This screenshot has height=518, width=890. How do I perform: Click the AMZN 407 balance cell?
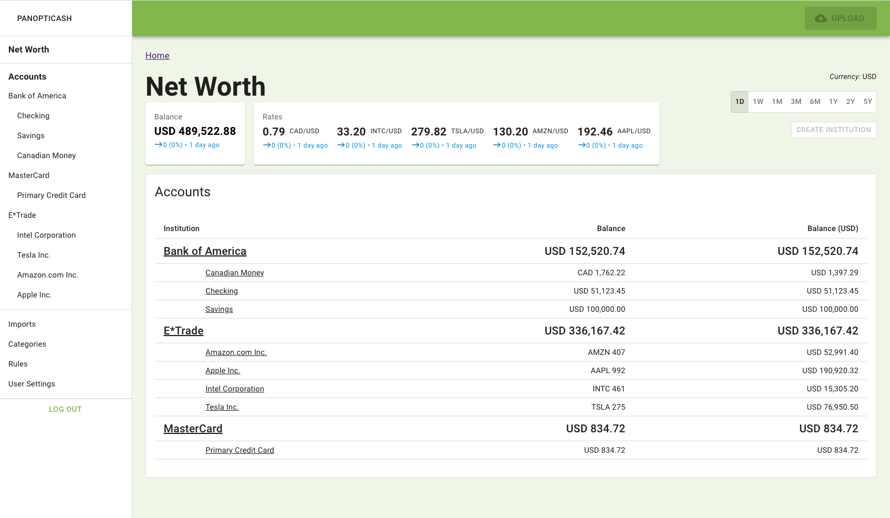point(606,352)
